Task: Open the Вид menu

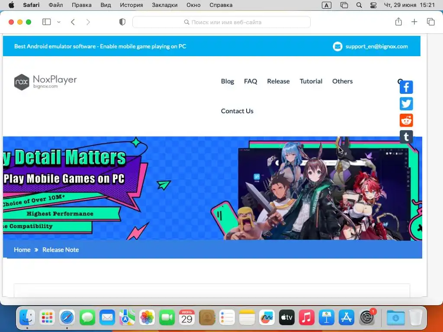Action: click(106, 5)
